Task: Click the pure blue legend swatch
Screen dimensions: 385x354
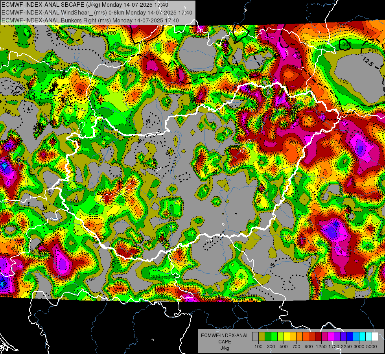Action: point(350,337)
